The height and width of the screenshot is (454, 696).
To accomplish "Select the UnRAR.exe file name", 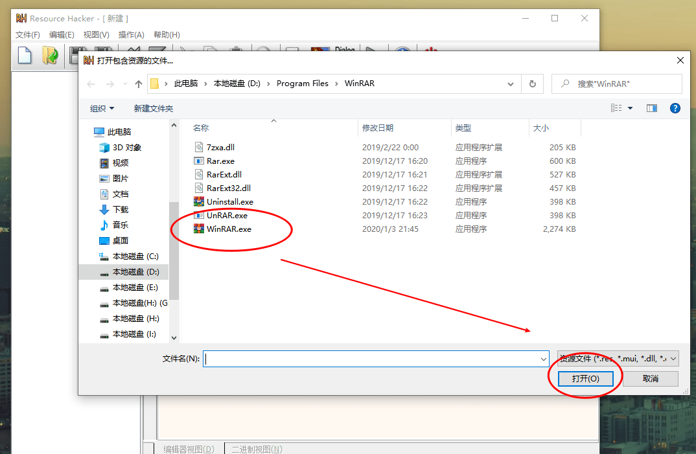I will click(227, 215).
